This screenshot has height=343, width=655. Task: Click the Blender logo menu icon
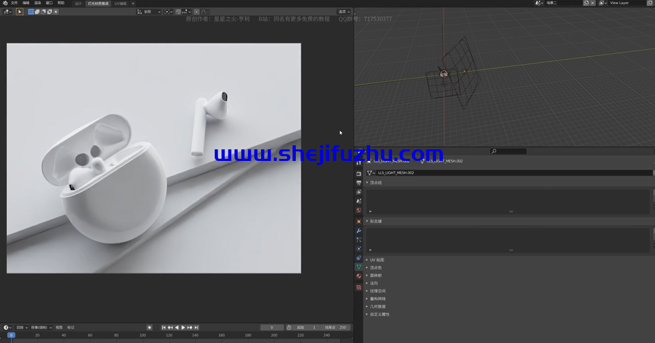[5, 3]
